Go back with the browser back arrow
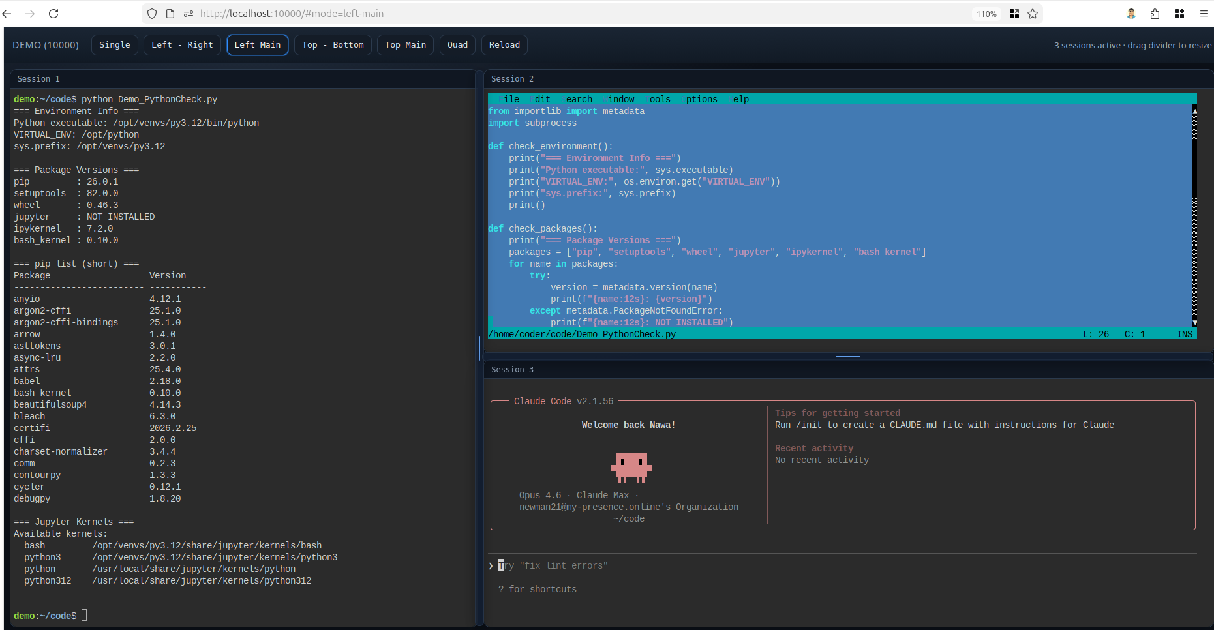Image resolution: width=1214 pixels, height=630 pixels. tap(7, 14)
